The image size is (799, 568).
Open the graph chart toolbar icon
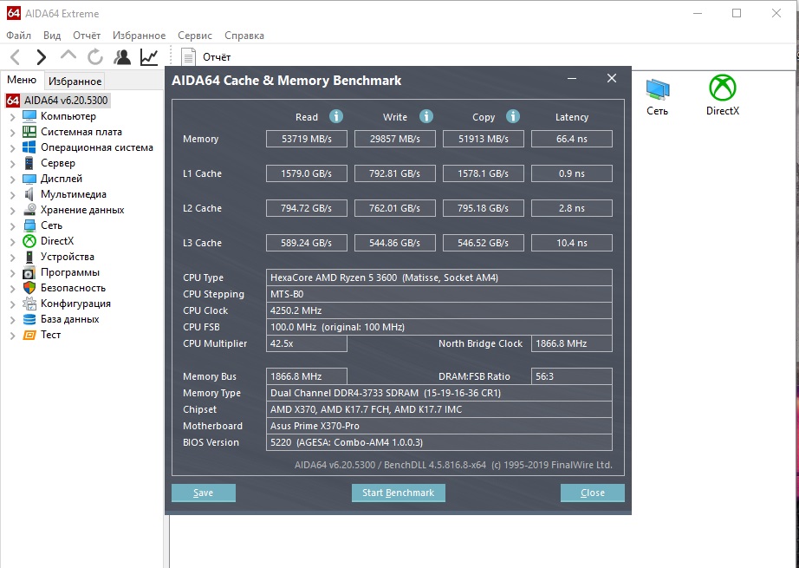[x=149, y=57]
